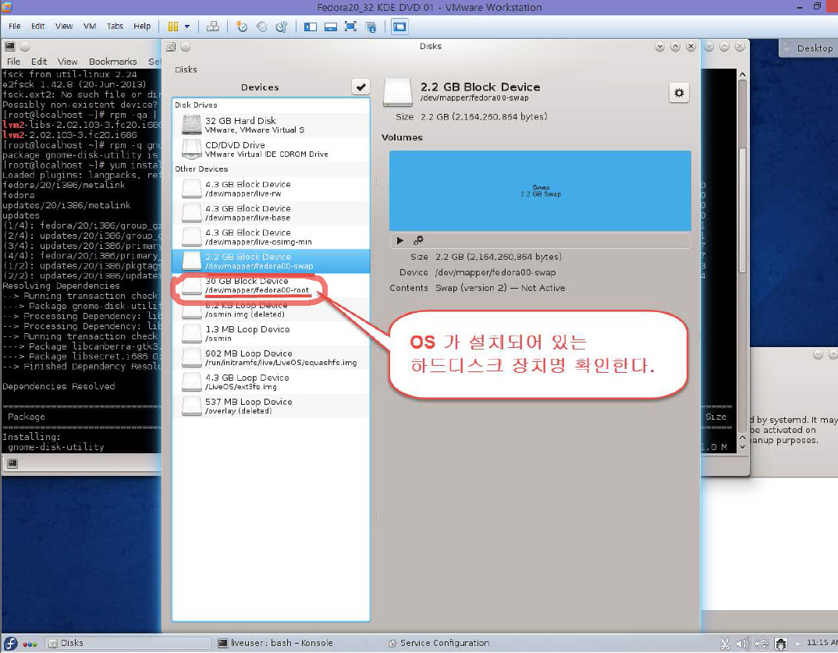Click Konsole terminal icon in title bar
Image resolution: width=838 pixels, height=653 pixels.
tap(9, 47)
